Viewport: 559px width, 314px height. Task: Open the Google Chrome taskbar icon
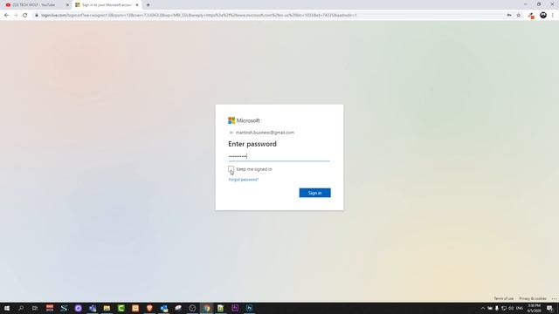tap(206, 308)
